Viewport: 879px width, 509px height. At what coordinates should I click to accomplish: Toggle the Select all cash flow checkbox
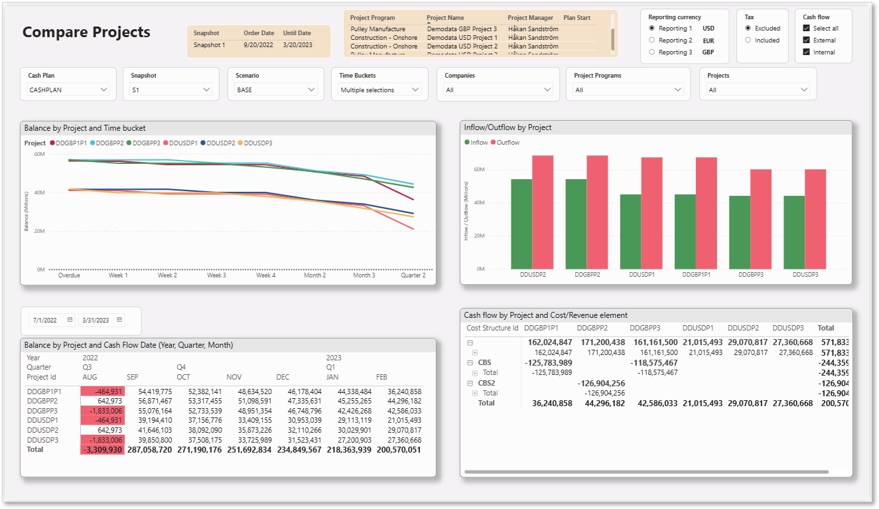(806, 29)
